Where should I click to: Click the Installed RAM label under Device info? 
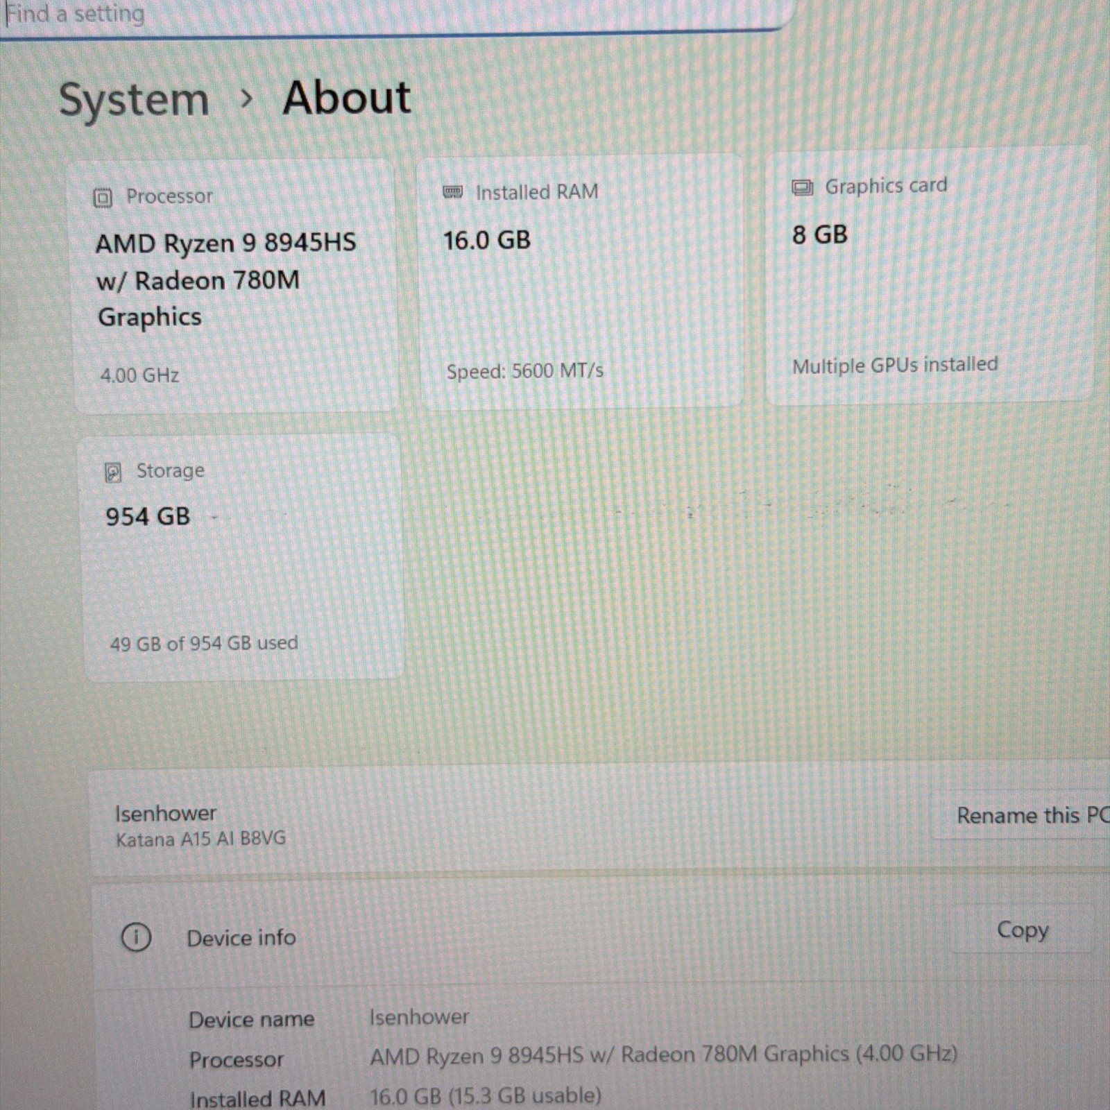[x=257, y=1100]
